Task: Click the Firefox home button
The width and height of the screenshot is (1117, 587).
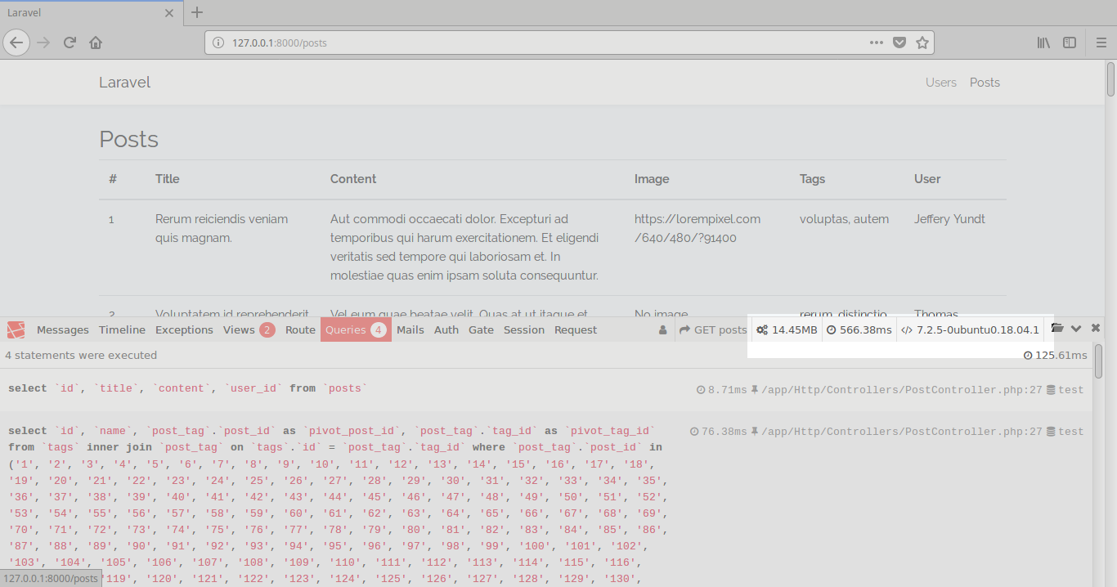Action: coord(96,43)
